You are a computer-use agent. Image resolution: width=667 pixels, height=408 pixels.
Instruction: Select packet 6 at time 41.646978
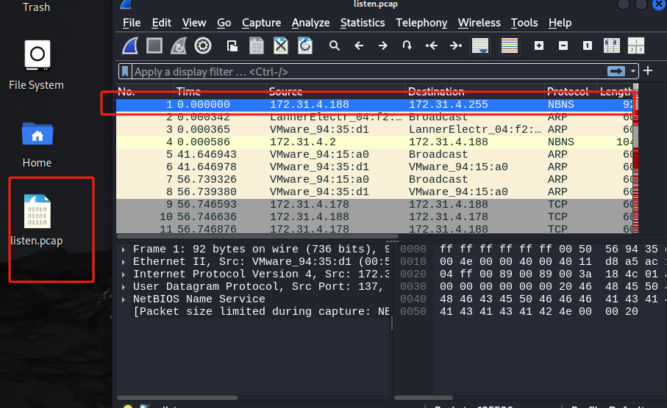tap(375, 167)
